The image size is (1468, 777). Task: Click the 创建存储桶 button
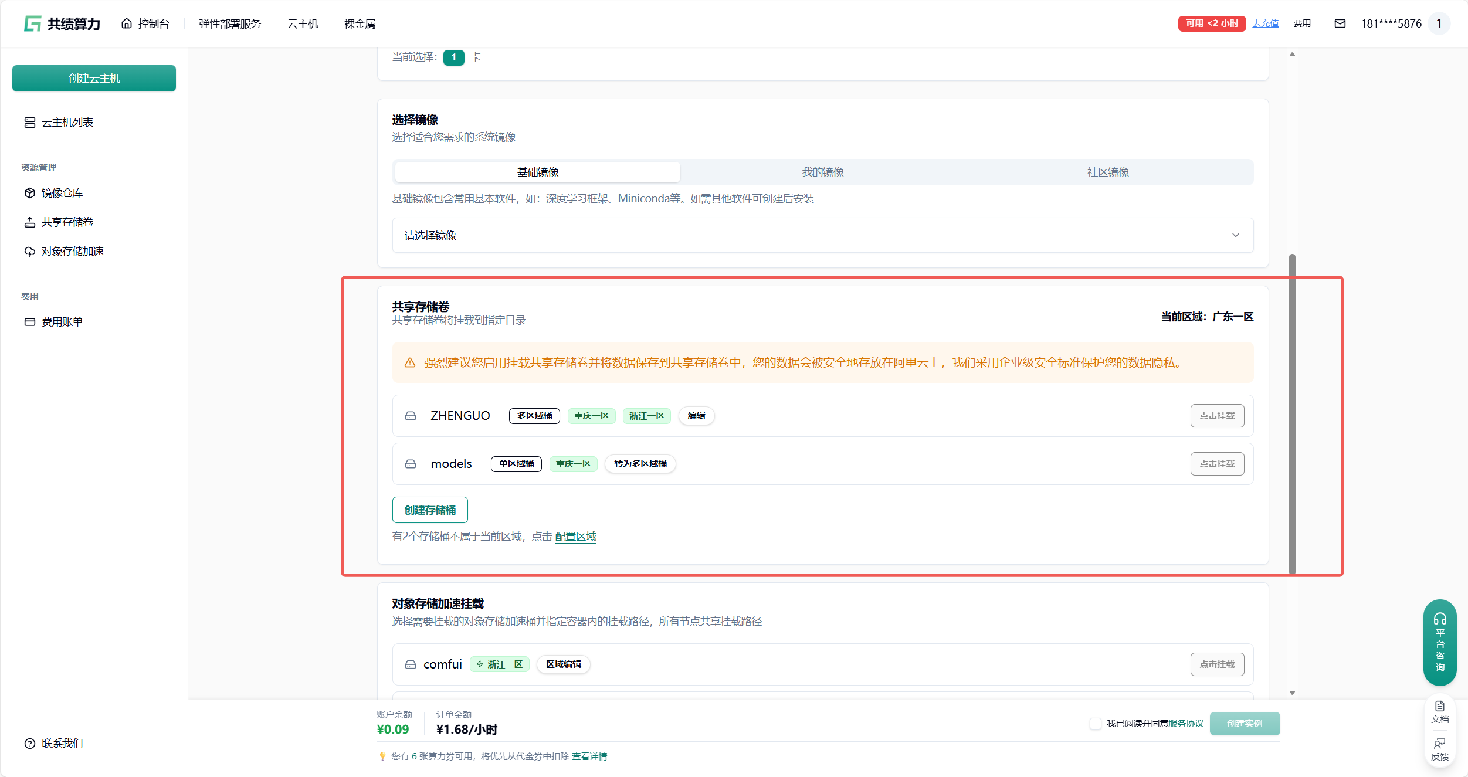click(x=430, y=510)
